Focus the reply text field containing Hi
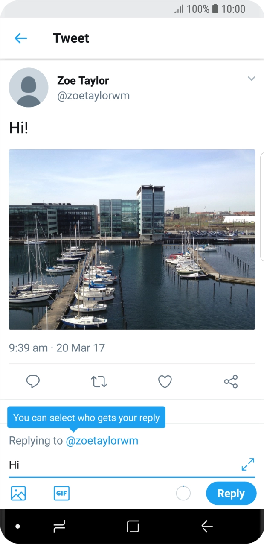The image size is (264, 544). click(x=119, y=465)
